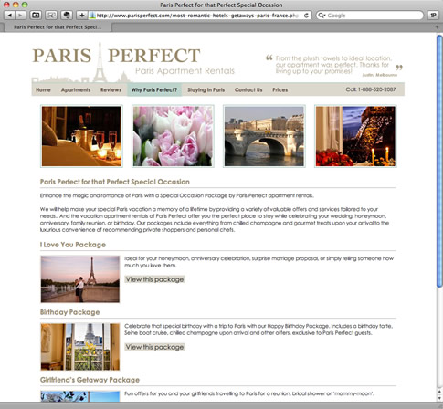
Task: Select the Reviews navigation item
Action: click(111, 89)
